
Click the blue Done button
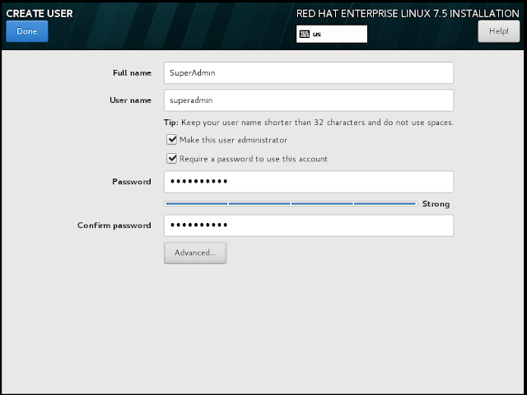(x=27, y=31)
